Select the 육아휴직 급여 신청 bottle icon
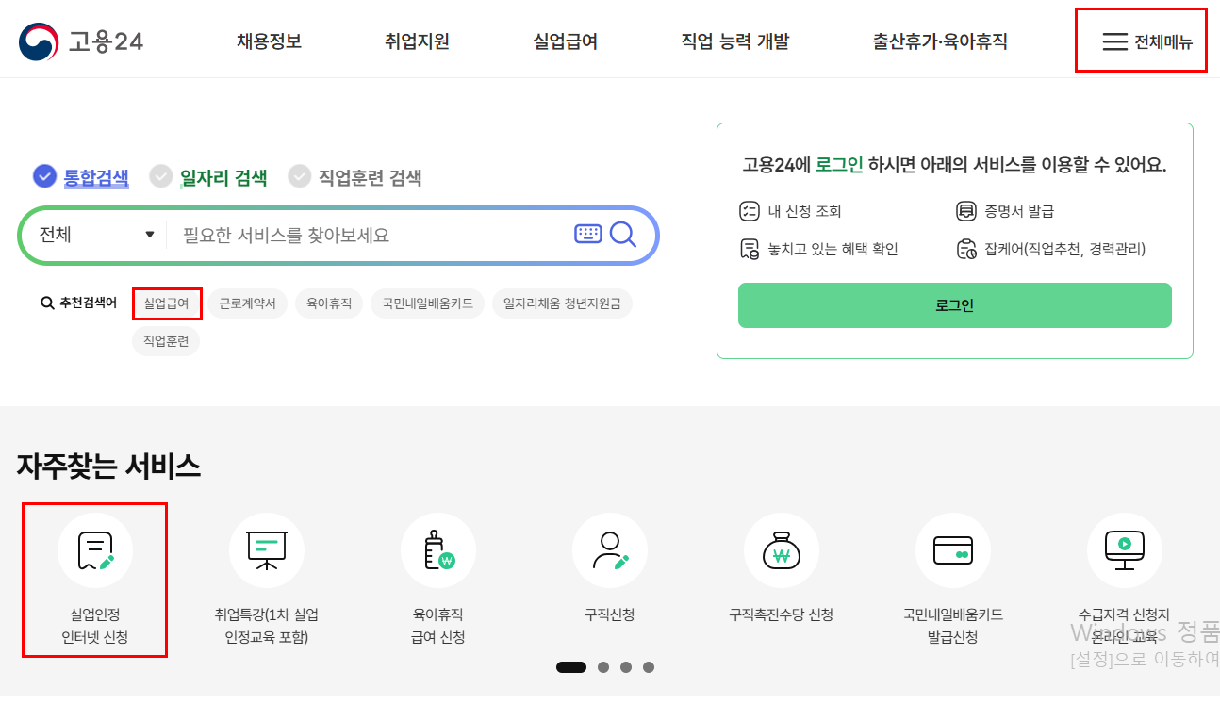The image size is (1220, 704). pos(438,549)
